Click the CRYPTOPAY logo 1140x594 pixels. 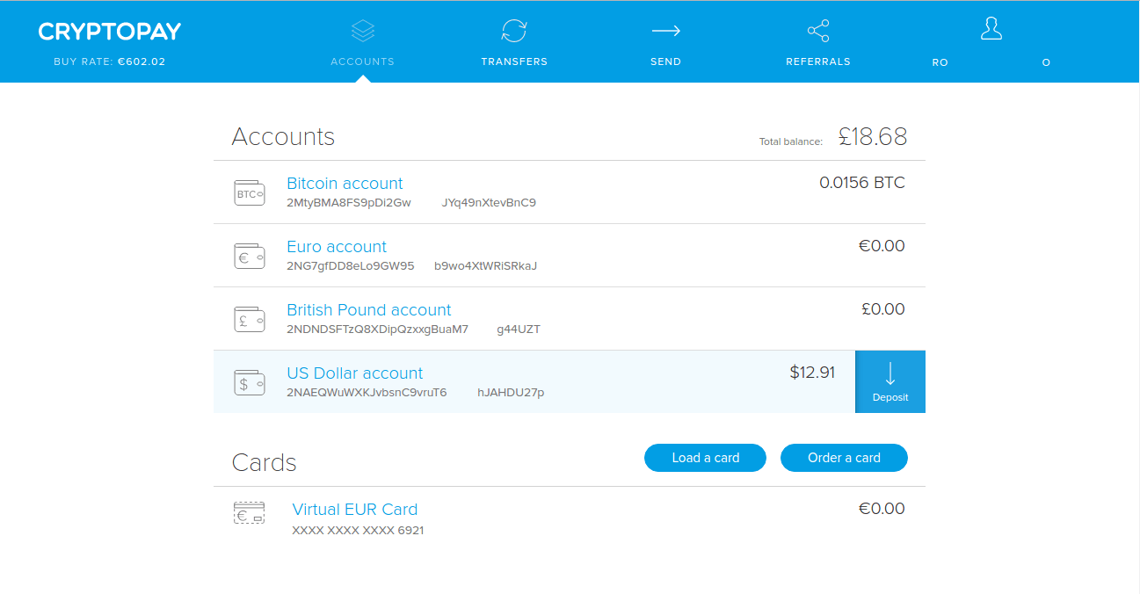(108, 31)
